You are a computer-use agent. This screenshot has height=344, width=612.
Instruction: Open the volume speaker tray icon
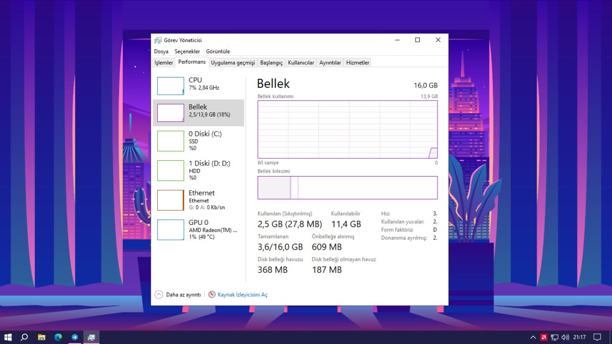coord(566,337)
